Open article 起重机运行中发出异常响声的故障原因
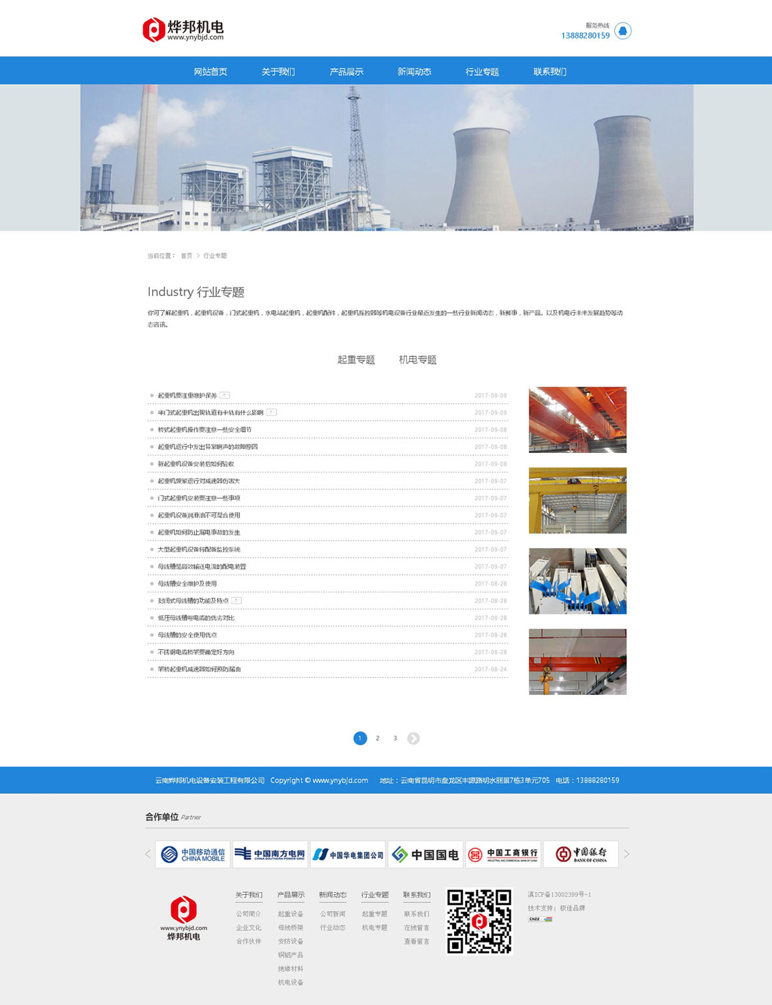Image resolution: width=772 pixels, height=1005 pixels. click(x=208, y=447)
